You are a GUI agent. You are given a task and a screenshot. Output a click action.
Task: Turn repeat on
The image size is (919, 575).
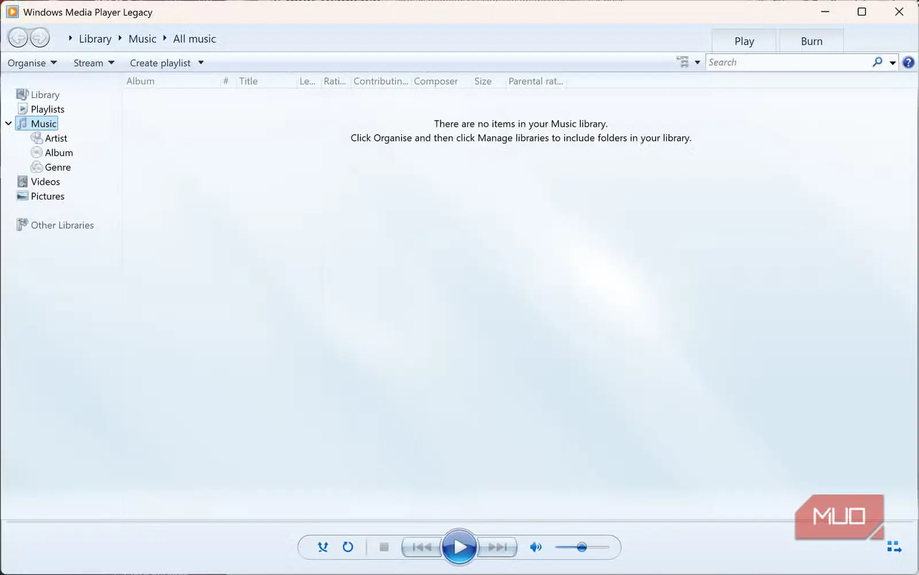pos(348,547)
